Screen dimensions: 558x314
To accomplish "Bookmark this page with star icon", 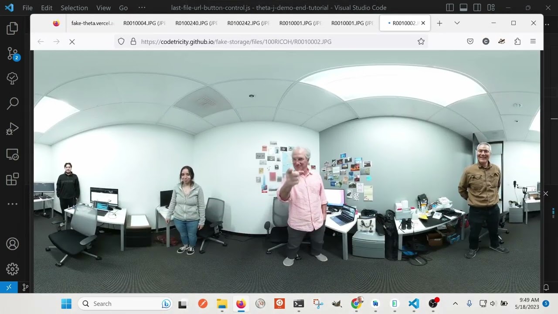I will [421, 41].
